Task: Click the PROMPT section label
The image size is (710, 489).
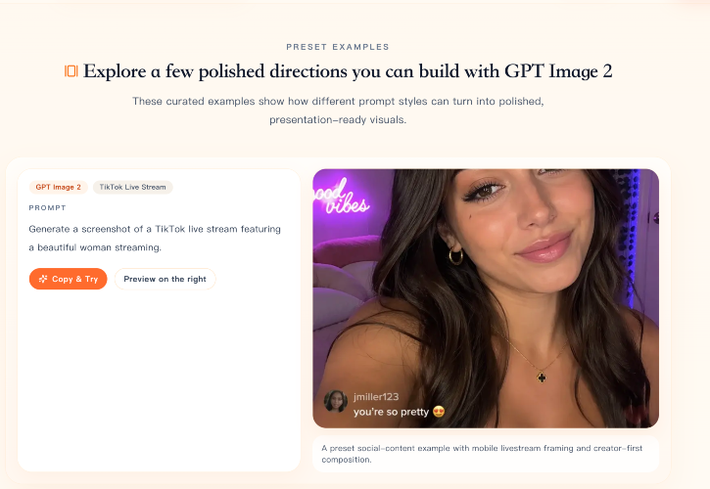Action: click(x=48, y=207)
